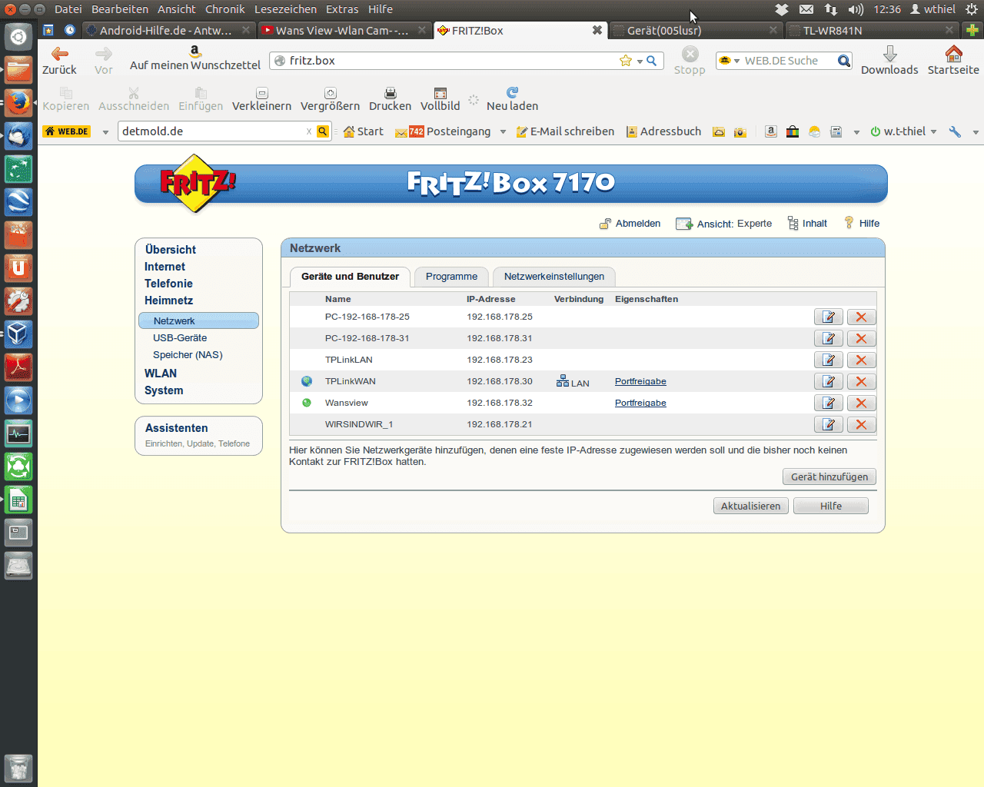Click Neu laden reload icon

point(513,92)
